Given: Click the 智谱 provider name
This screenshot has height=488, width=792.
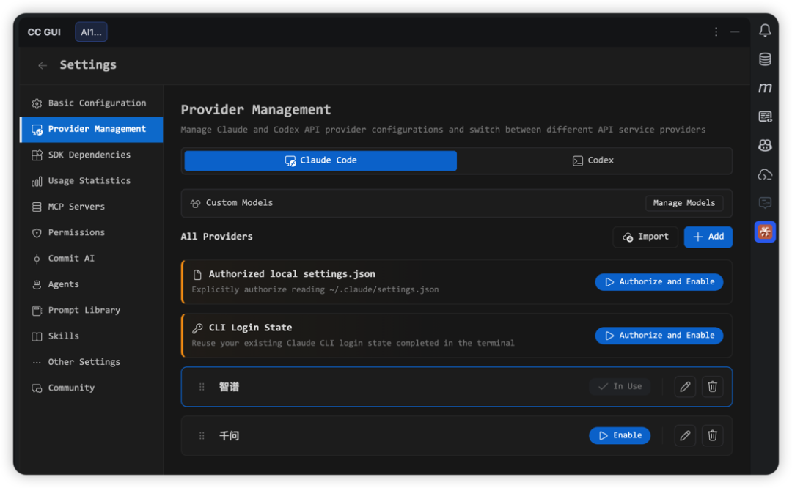Looking at the screenshot, I should click(x=229, y=387).
